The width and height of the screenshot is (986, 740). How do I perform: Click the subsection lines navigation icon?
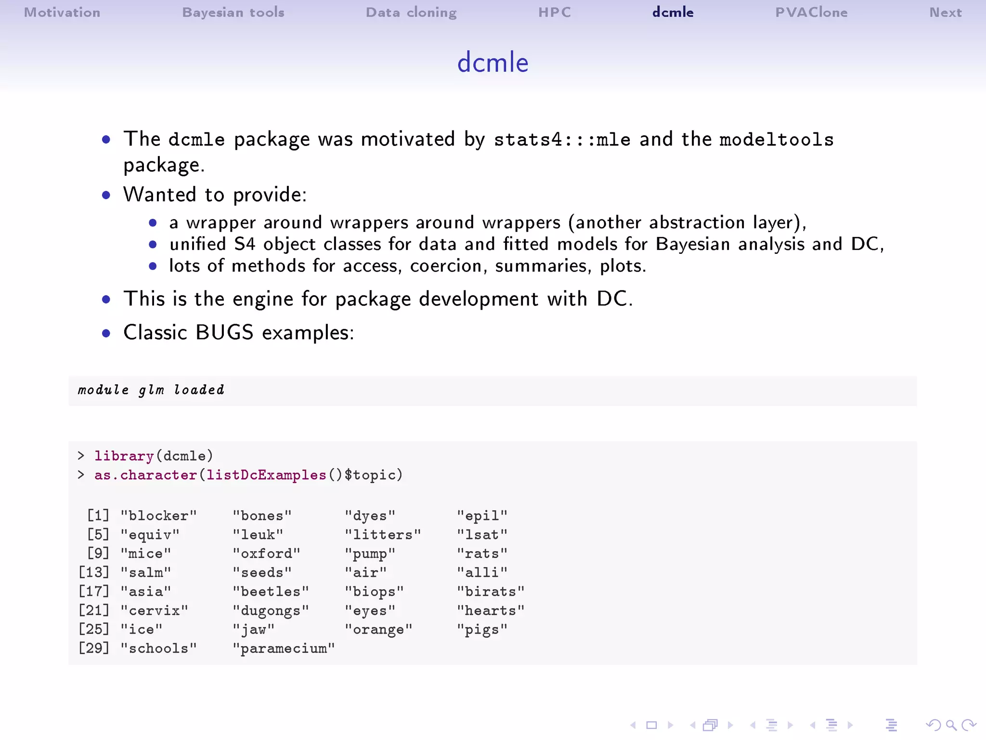pos(772,725)
